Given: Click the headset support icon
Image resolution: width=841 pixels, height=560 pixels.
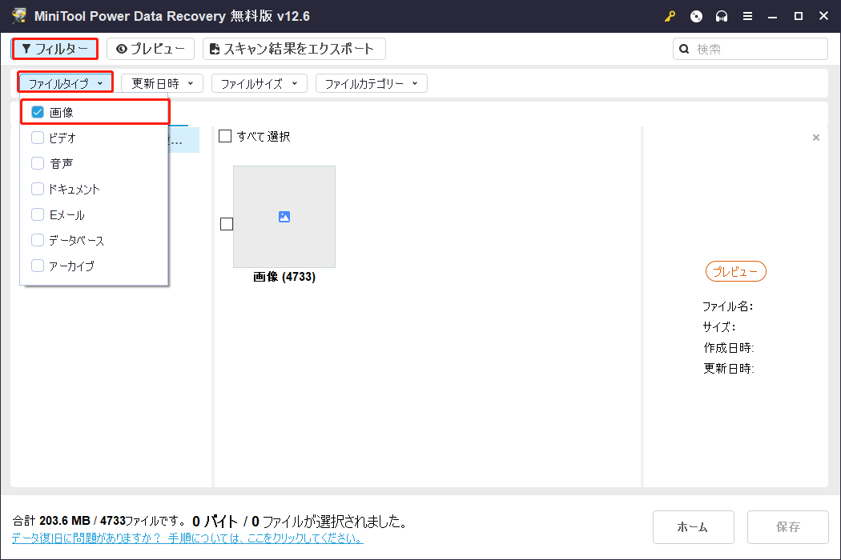Looking at the screenshot, I should click(x=721, y=16).
